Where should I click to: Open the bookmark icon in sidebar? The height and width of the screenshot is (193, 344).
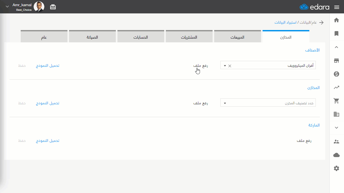point(336,34)
